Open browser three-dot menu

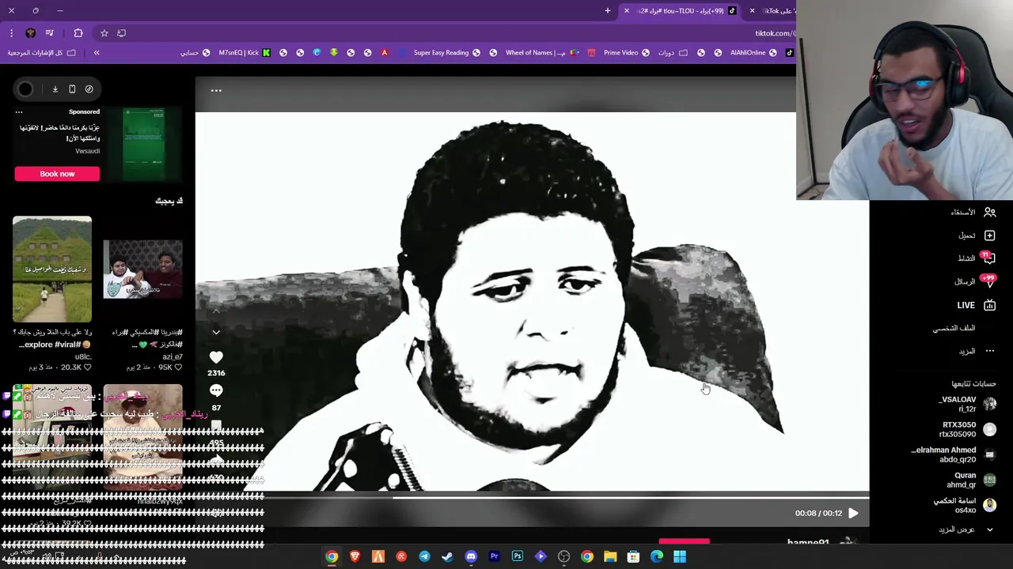[11, 33]
